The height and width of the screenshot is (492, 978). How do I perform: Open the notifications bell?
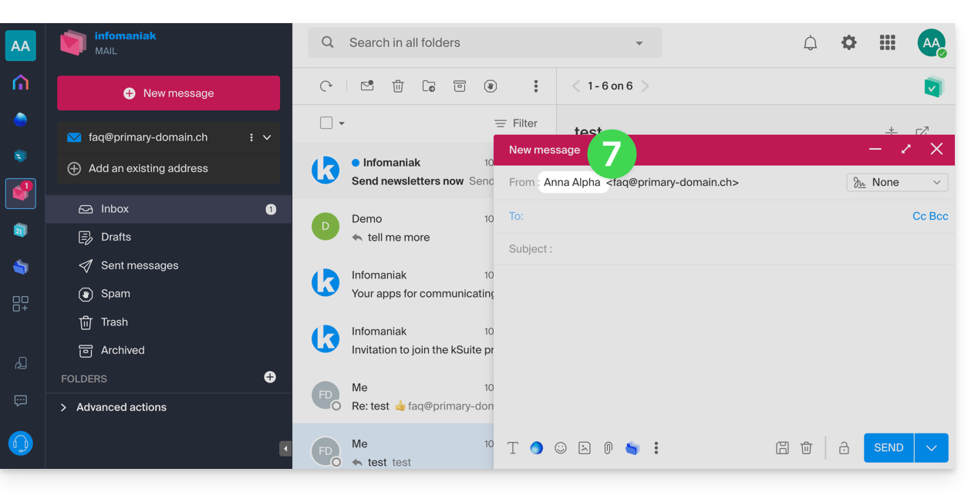point(810,43)
